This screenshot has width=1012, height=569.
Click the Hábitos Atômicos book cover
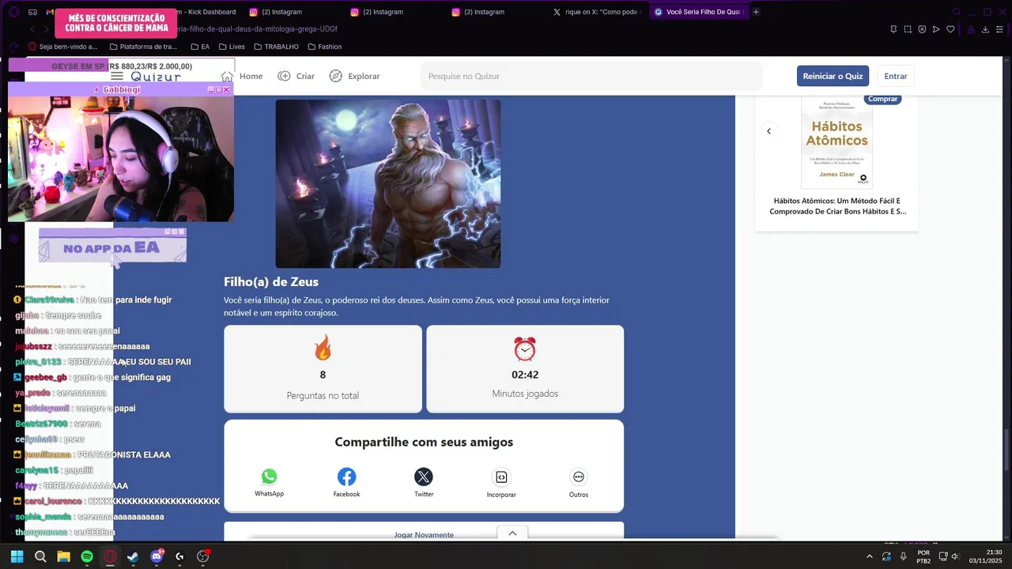tap(836, 141)
